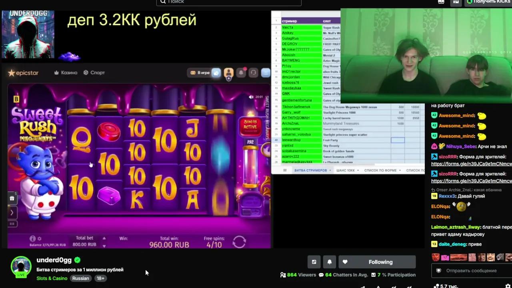
Task: Open epicstar notifications bell
Action: (241, 73)
